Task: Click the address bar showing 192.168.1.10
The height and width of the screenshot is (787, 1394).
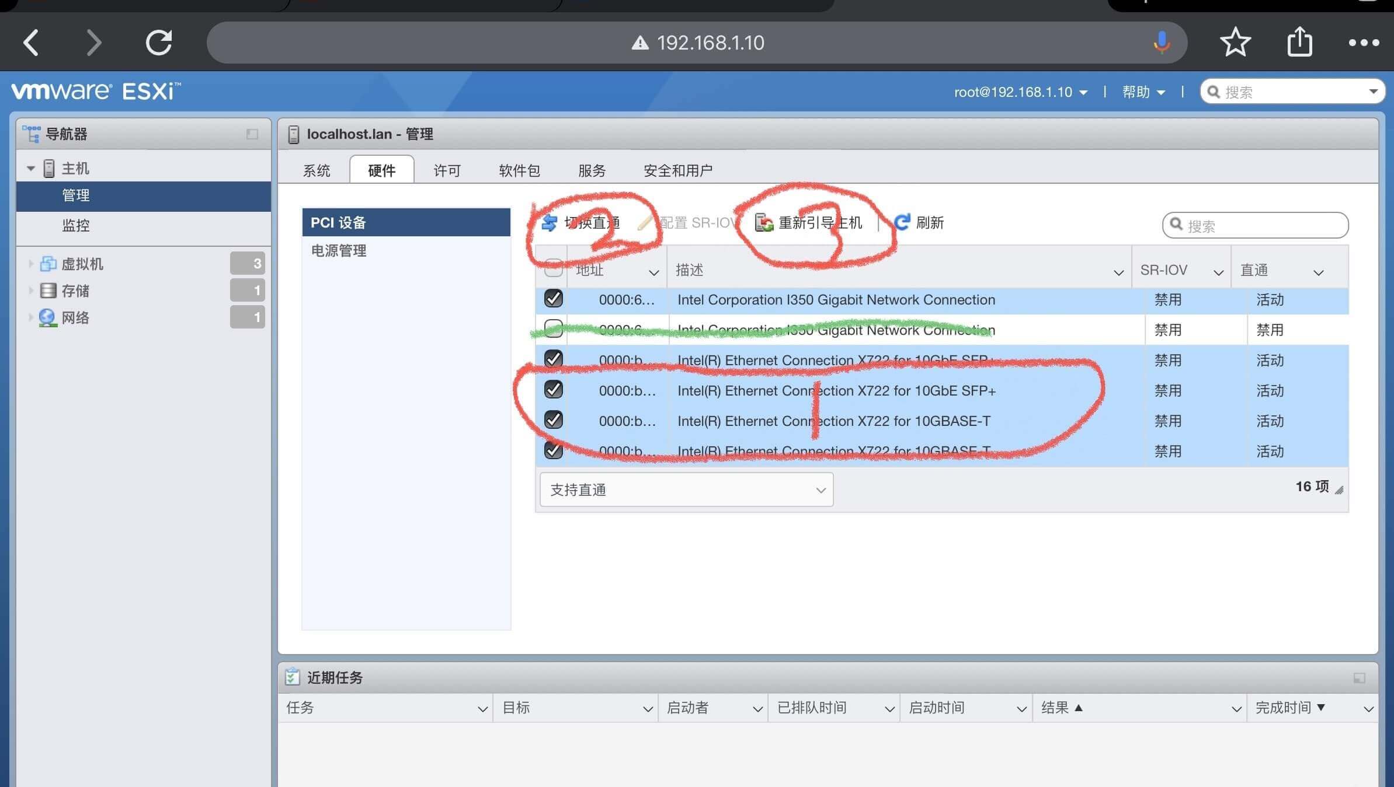Action: (697, 43)
